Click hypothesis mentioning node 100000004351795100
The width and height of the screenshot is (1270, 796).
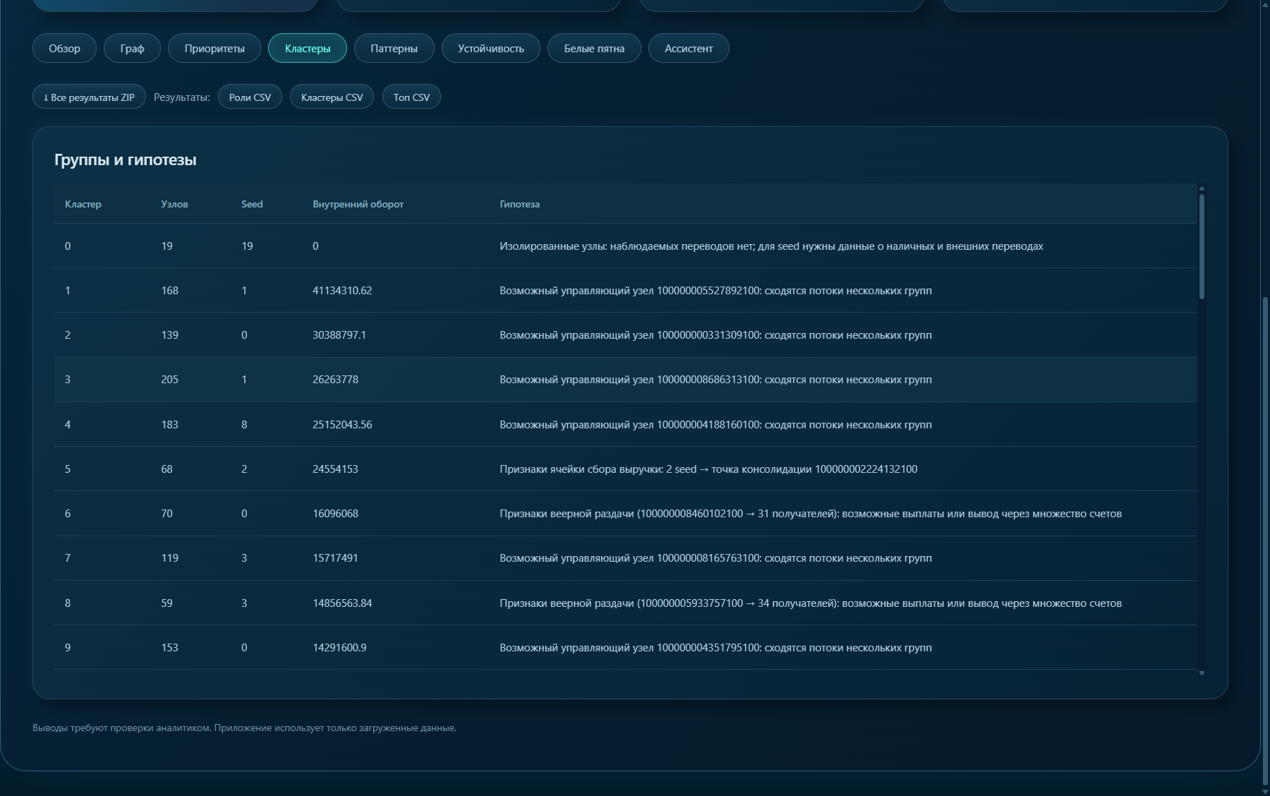[x=715, y=648]
